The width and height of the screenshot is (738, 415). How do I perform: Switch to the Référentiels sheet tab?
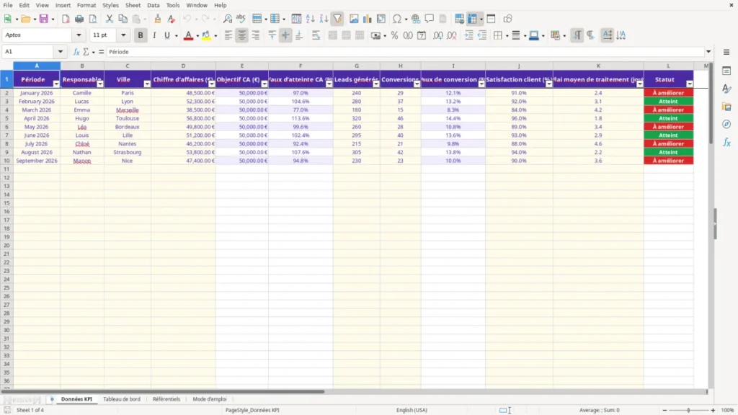[x=166, y=399]
